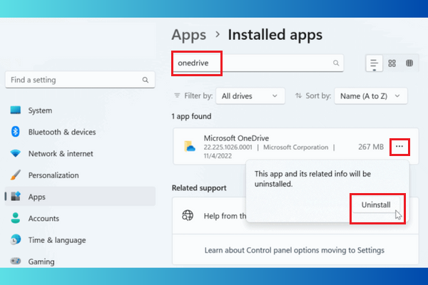The width and height of the screenshot is (428, 285).
Task: Open Time & language settings
Action: point(80,239)
